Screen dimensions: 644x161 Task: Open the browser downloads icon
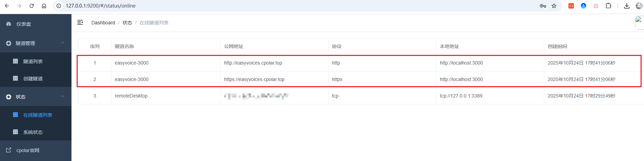627,6
